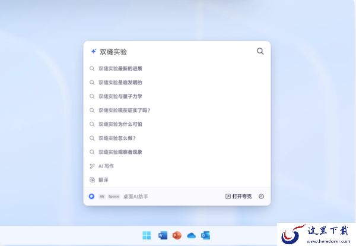Launch PowerPoint from the taskbar
Screen dimensions: 356x246
(x=177, y=235)
